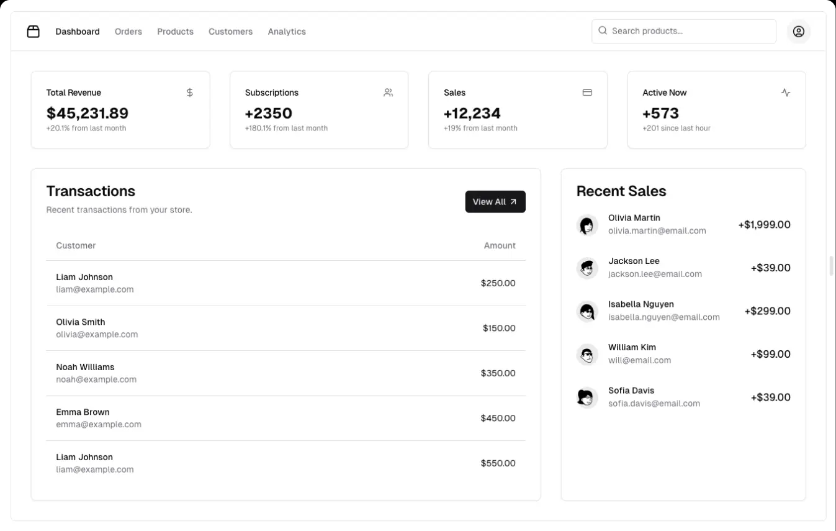Click the $45,231.89 revenue value
836x531 pixels.
coord(88,113)
